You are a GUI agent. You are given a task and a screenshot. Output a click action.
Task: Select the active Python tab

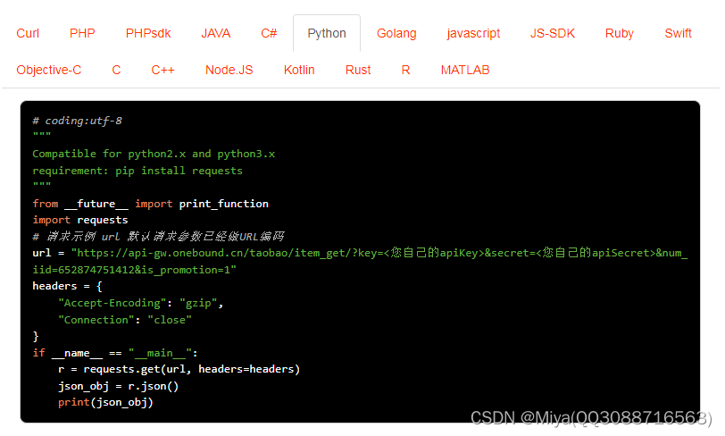click(x=327, y=33)
